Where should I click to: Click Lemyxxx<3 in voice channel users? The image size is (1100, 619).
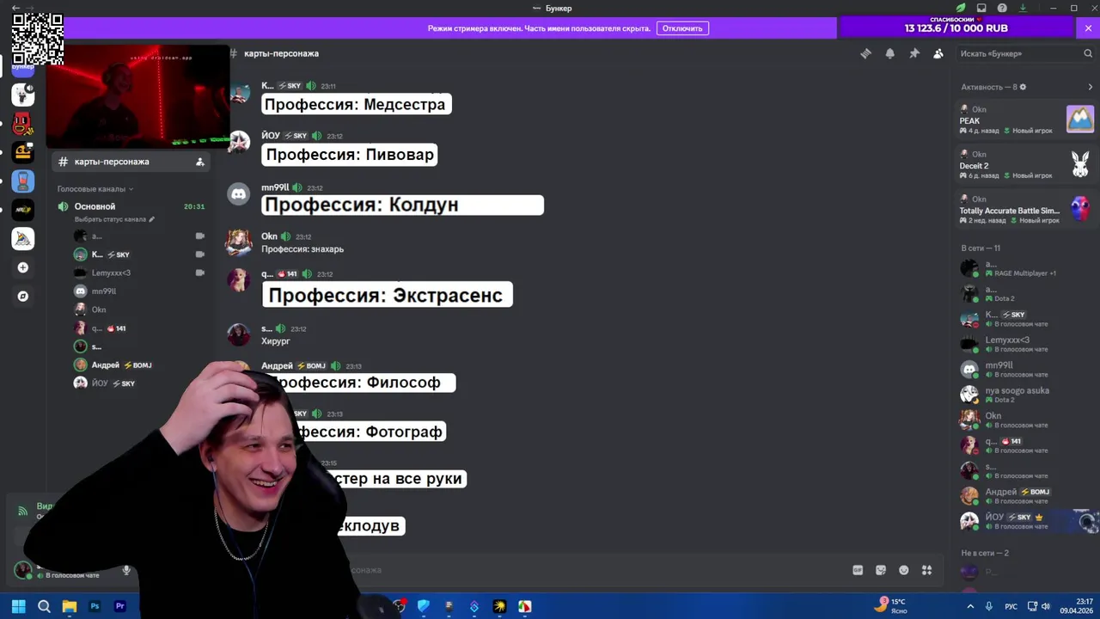pyautogui.click(x=137, y=273)
